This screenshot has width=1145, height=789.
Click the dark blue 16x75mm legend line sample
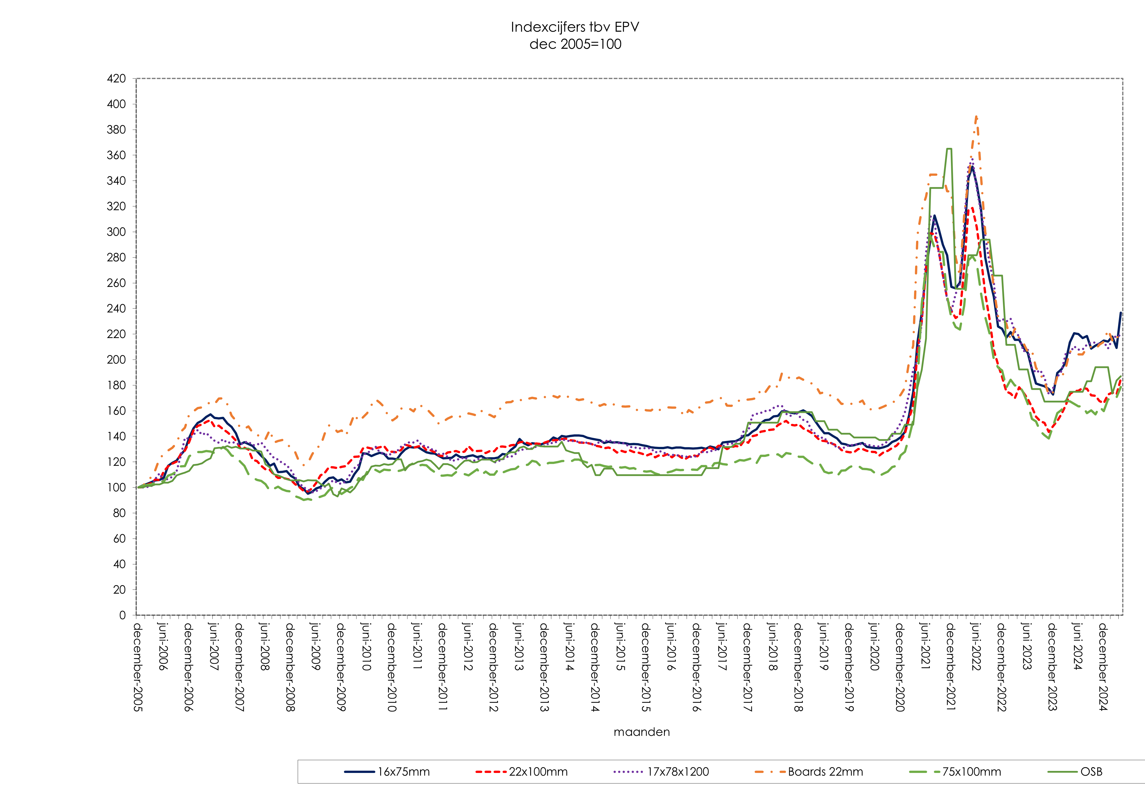pos(359,772)
